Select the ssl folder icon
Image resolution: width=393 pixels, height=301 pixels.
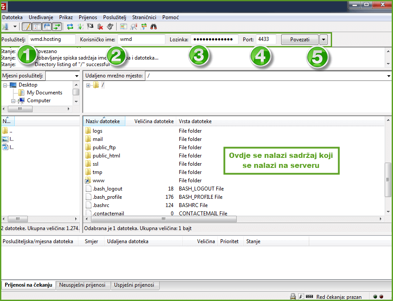(x=88, y=164)
